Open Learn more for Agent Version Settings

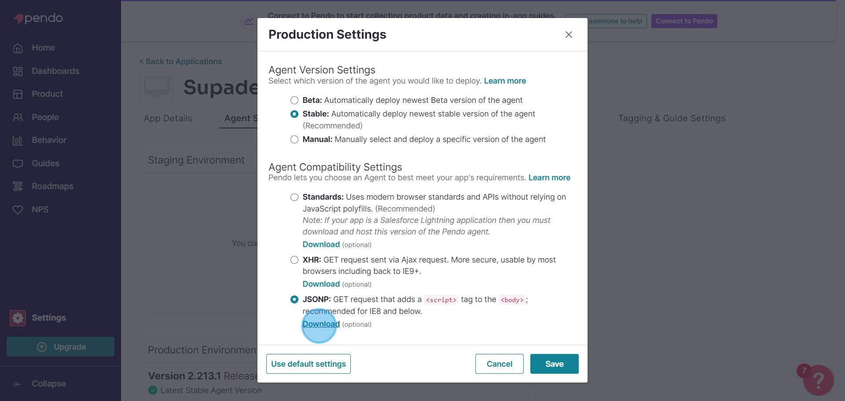505,81
